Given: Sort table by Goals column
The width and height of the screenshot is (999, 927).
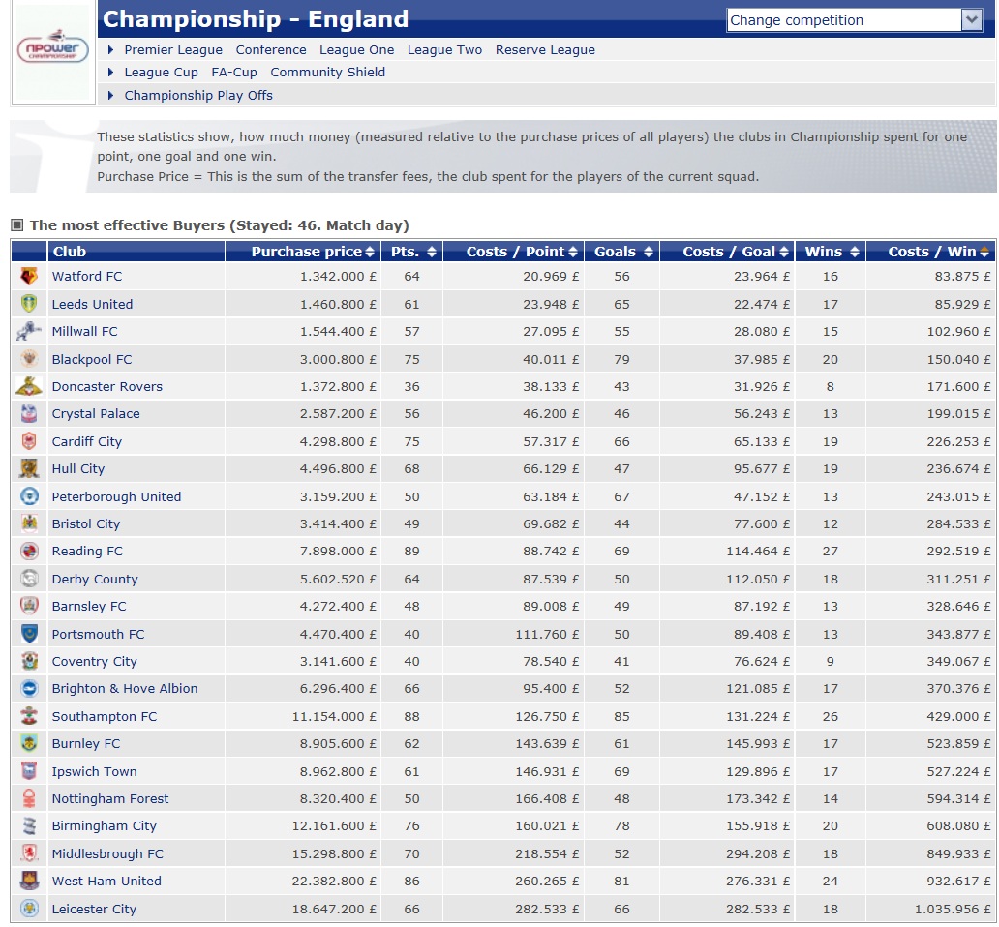Looking at the screenshot, I should click(649, 253).
